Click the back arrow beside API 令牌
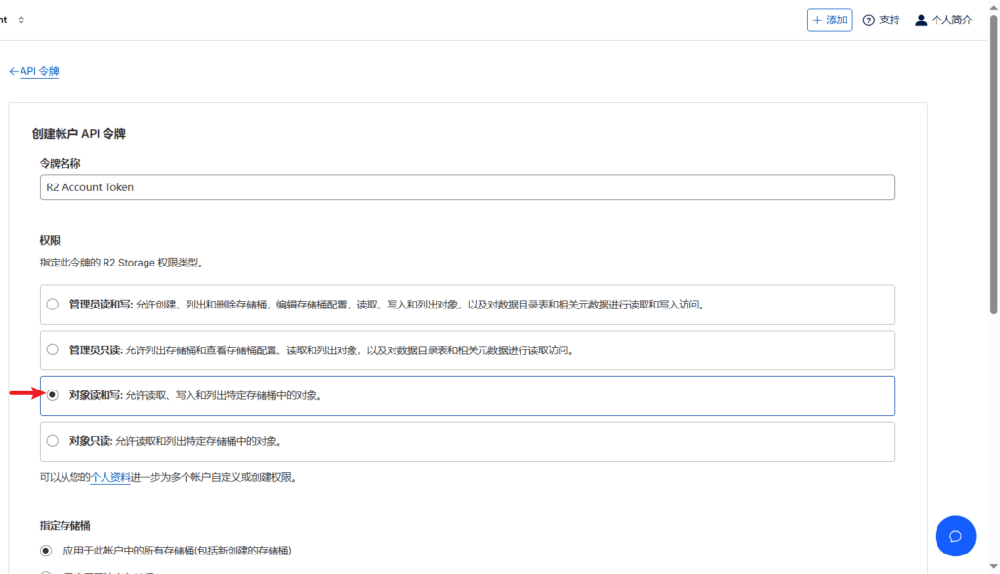The height and width of the screenshot is (574, 1000). [x=14, y=71]
